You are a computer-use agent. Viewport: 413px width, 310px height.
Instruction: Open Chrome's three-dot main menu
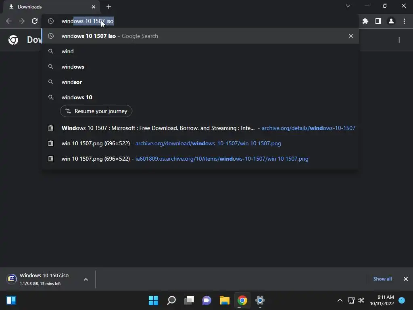point(404,21)
